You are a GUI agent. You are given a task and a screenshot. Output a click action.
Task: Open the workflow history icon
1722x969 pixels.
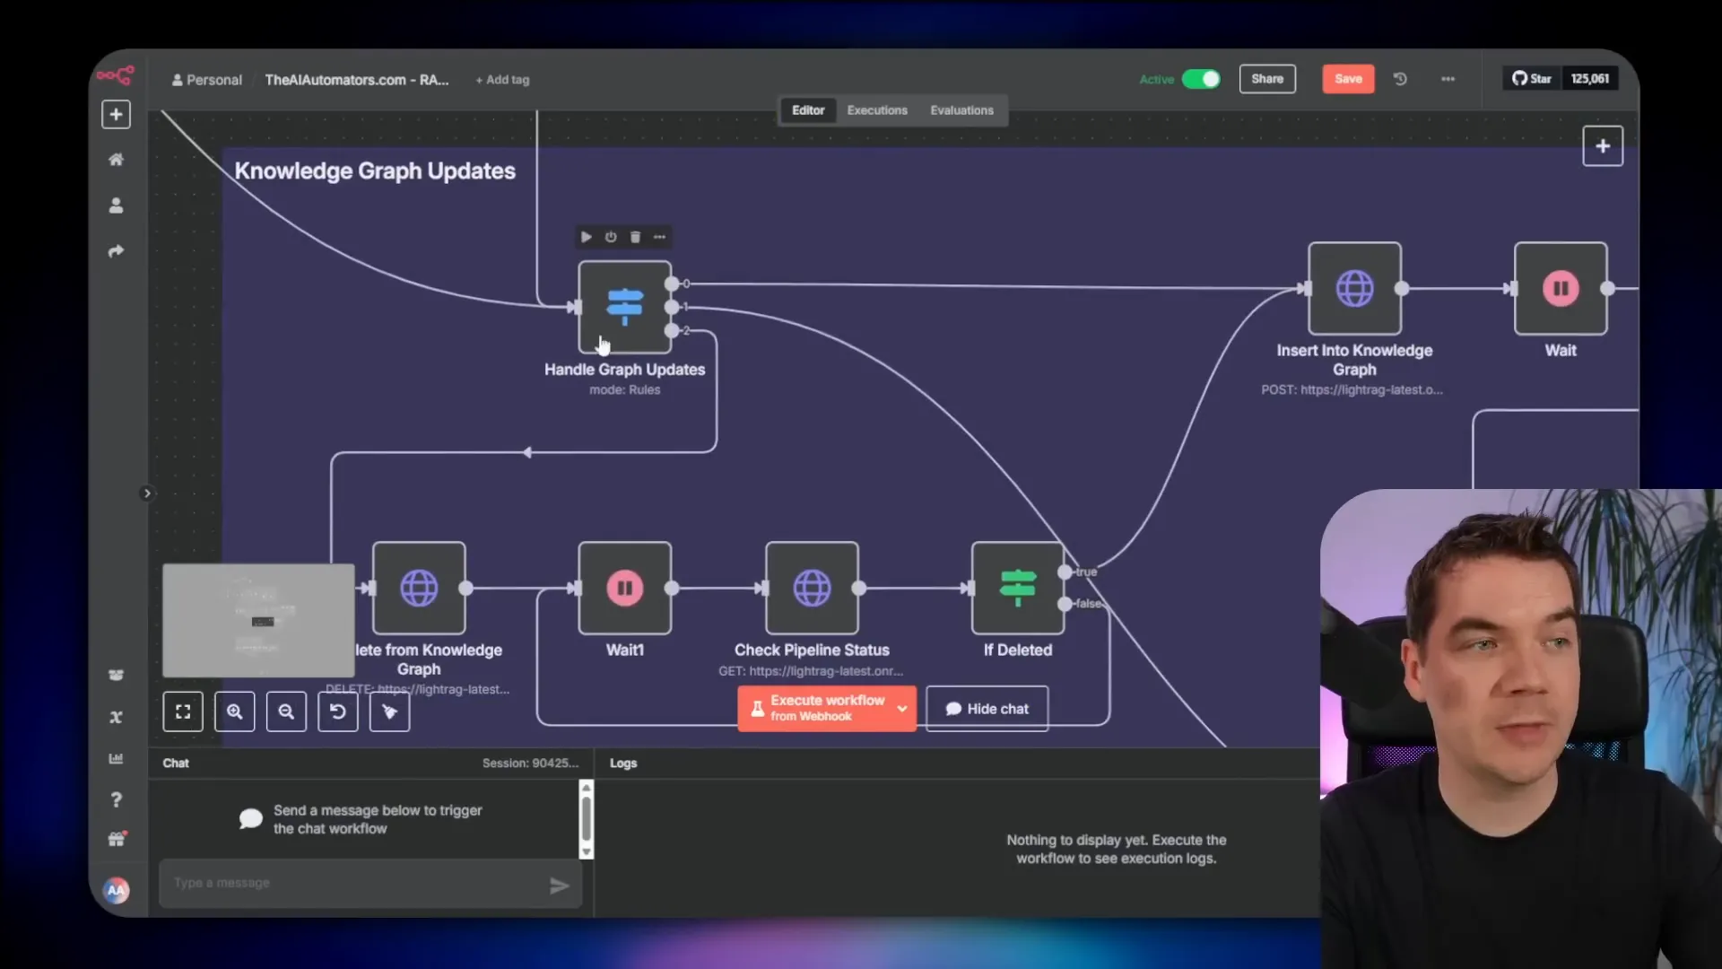[1400, 79]
